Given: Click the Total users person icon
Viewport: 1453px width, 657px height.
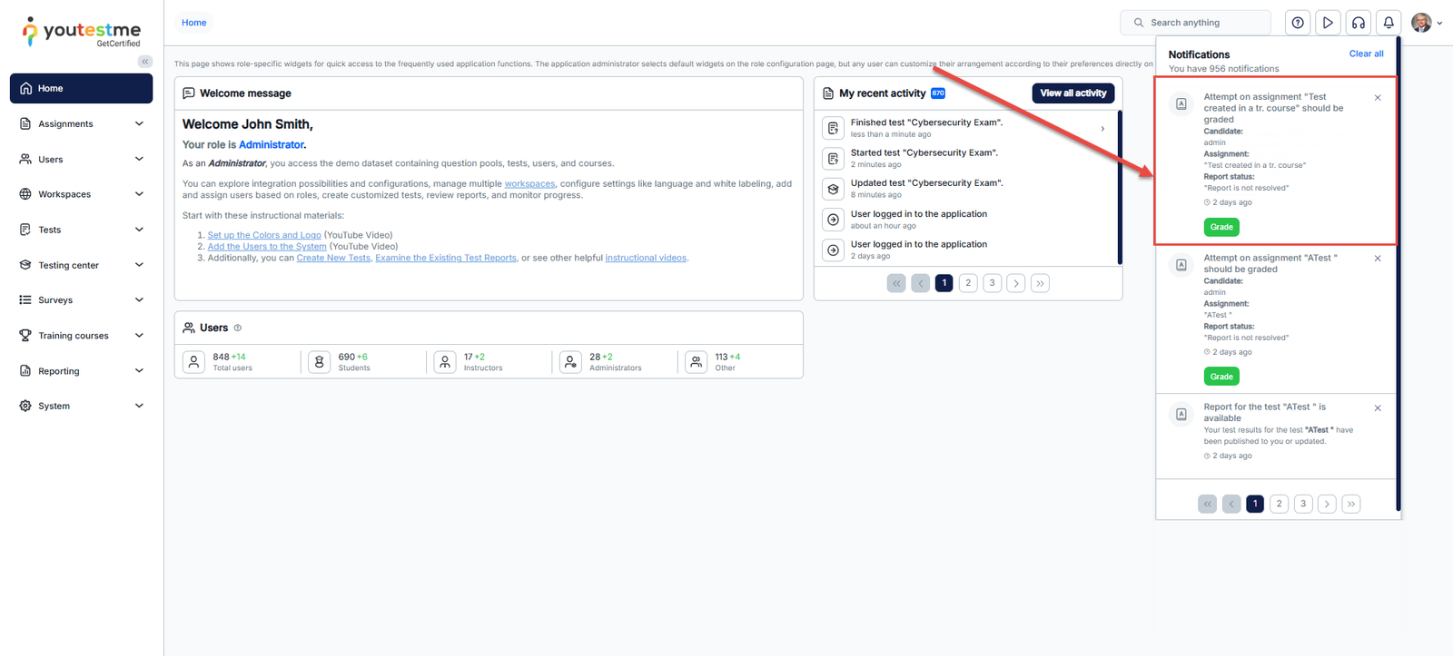Looking at the screenshot, I should (x=194, y=363).
